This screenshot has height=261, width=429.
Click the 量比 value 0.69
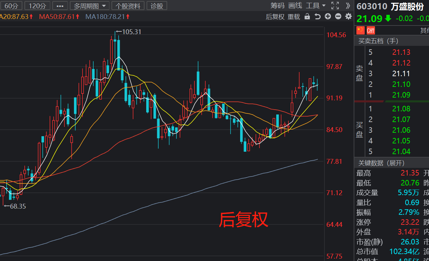click(x=412, y=203)
